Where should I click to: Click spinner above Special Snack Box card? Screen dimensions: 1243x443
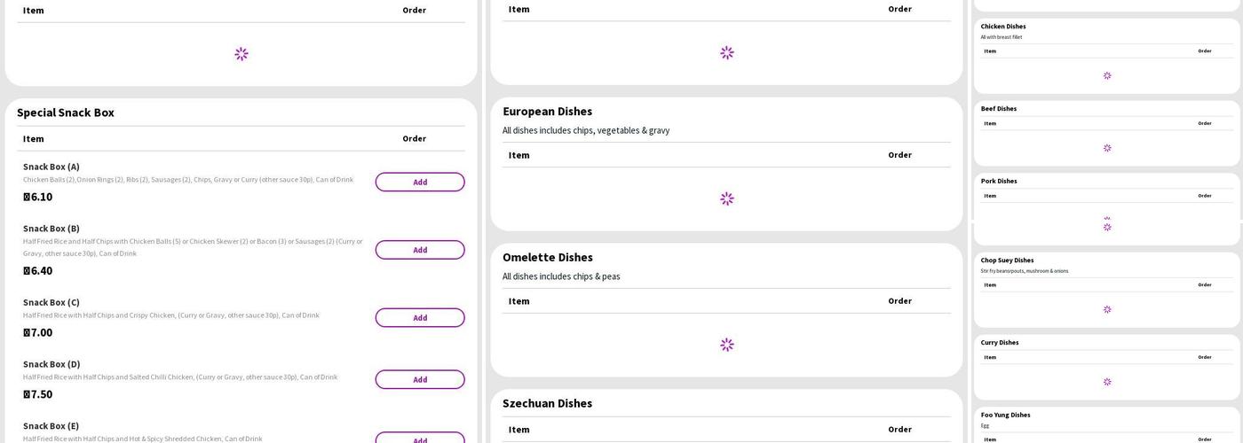[x=241, y=54]
